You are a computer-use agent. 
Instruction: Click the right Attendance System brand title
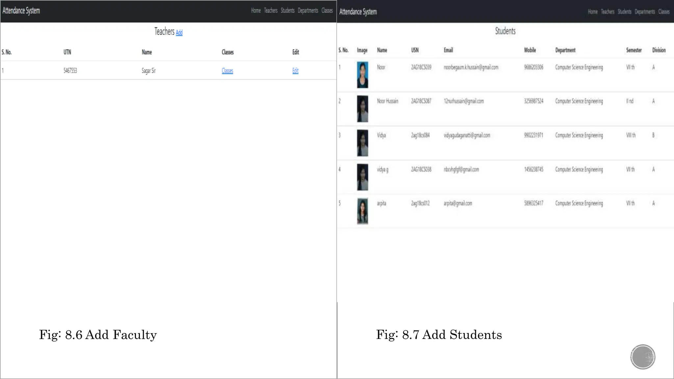coord(358,12)
